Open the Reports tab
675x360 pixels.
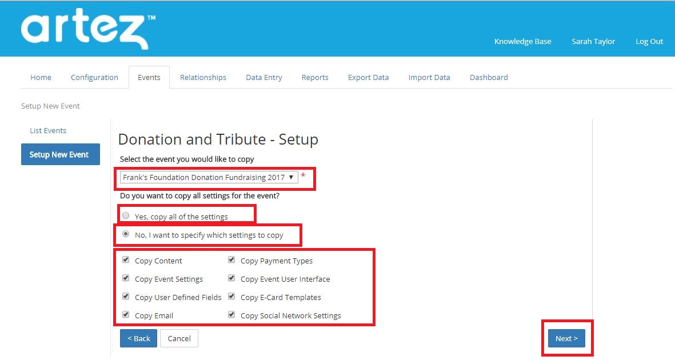click(315, 78)
